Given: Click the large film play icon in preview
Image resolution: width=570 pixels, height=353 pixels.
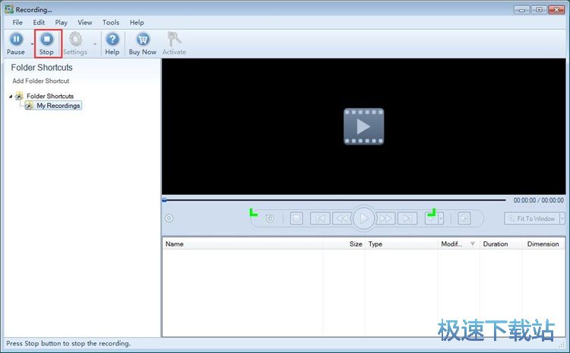Looking at the screenshot, I should (363, 126).
